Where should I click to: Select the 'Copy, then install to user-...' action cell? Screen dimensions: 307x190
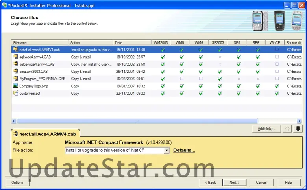[x=91, y=64]
